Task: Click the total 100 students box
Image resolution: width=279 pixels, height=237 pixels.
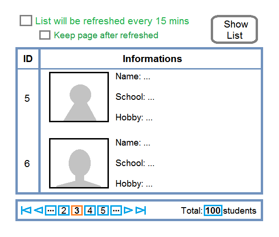Action: pyautogui.click(x=213, y=210)
